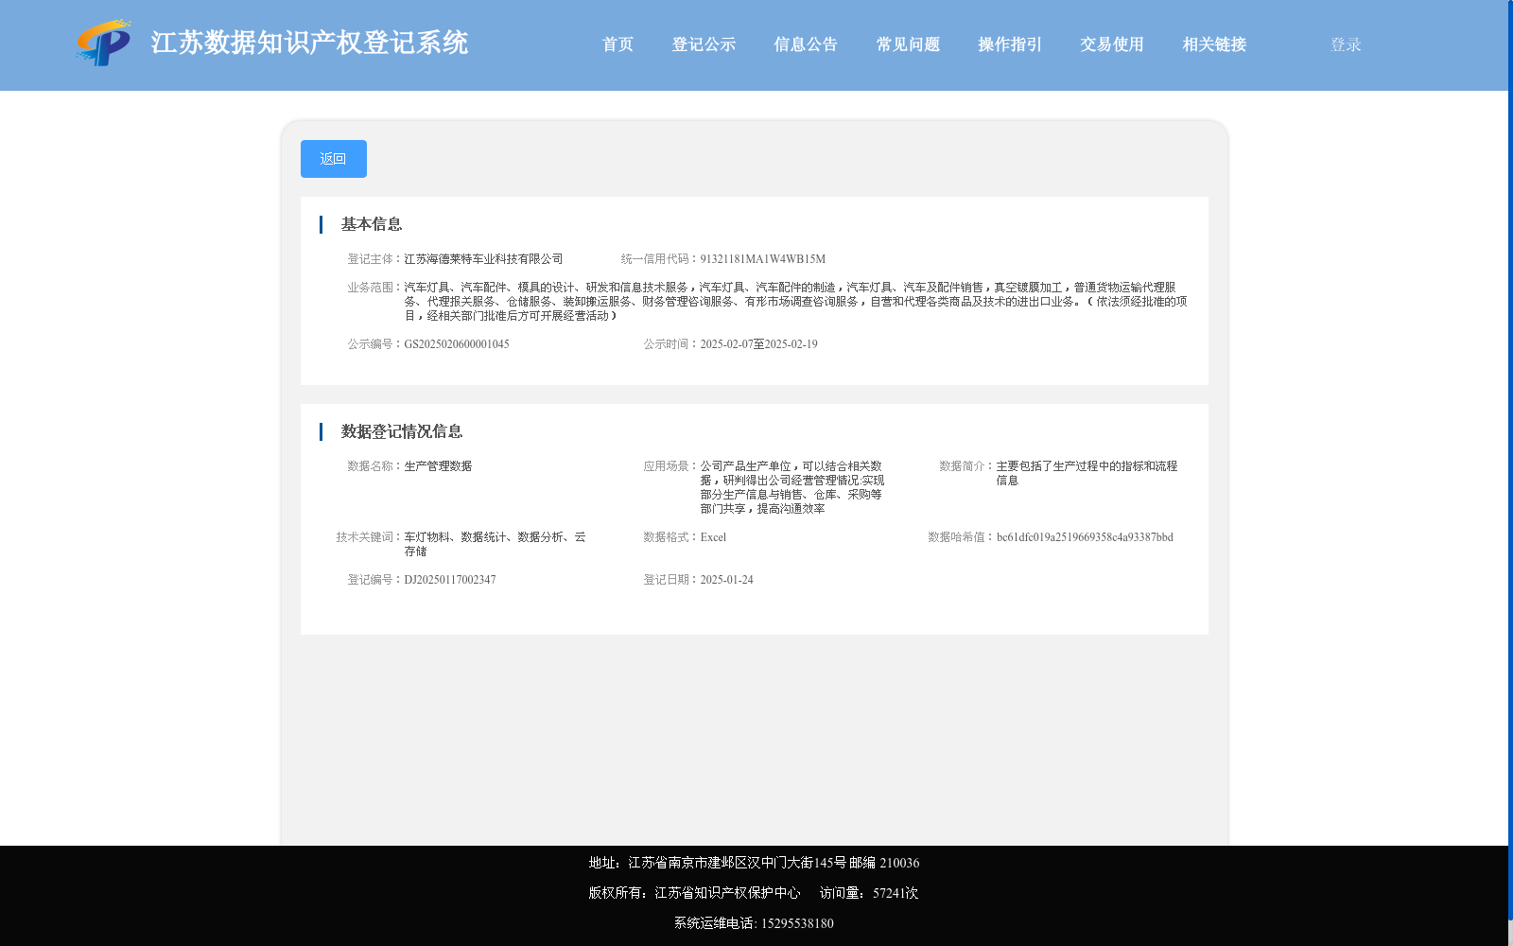Click the 基本信息 section heading

click(372, 224)
